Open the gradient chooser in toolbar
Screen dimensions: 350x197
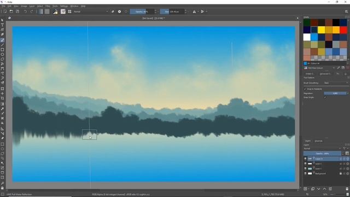pyautogui.click(x=40, y=11)
